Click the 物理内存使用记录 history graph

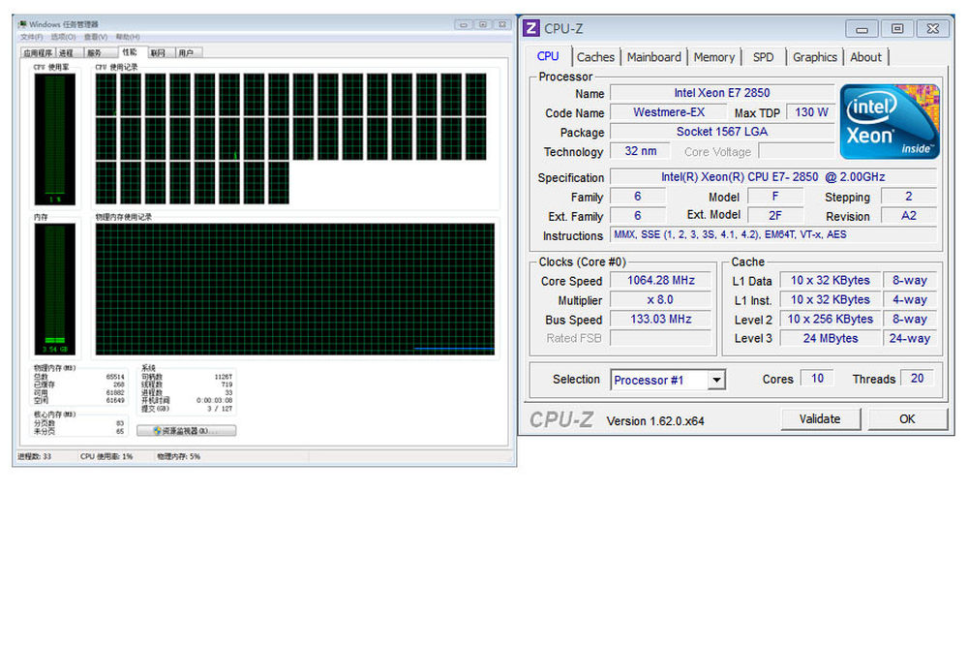tap(295, 289)
